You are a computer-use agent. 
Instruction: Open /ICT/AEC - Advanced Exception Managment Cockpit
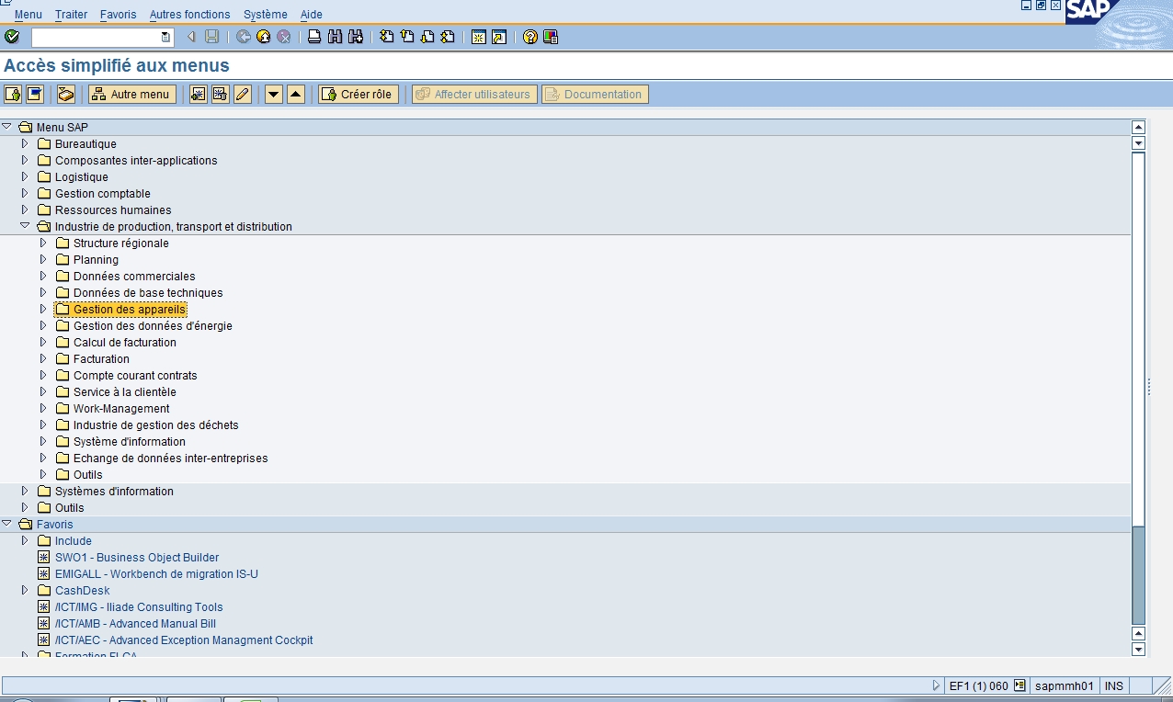[184, 640]
